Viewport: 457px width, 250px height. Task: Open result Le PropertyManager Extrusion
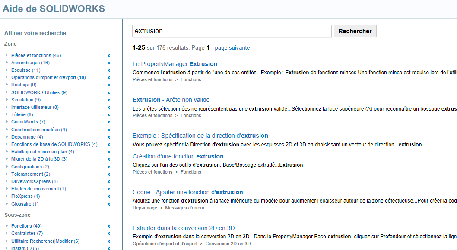pyautogui.click(x=175, y=64)
